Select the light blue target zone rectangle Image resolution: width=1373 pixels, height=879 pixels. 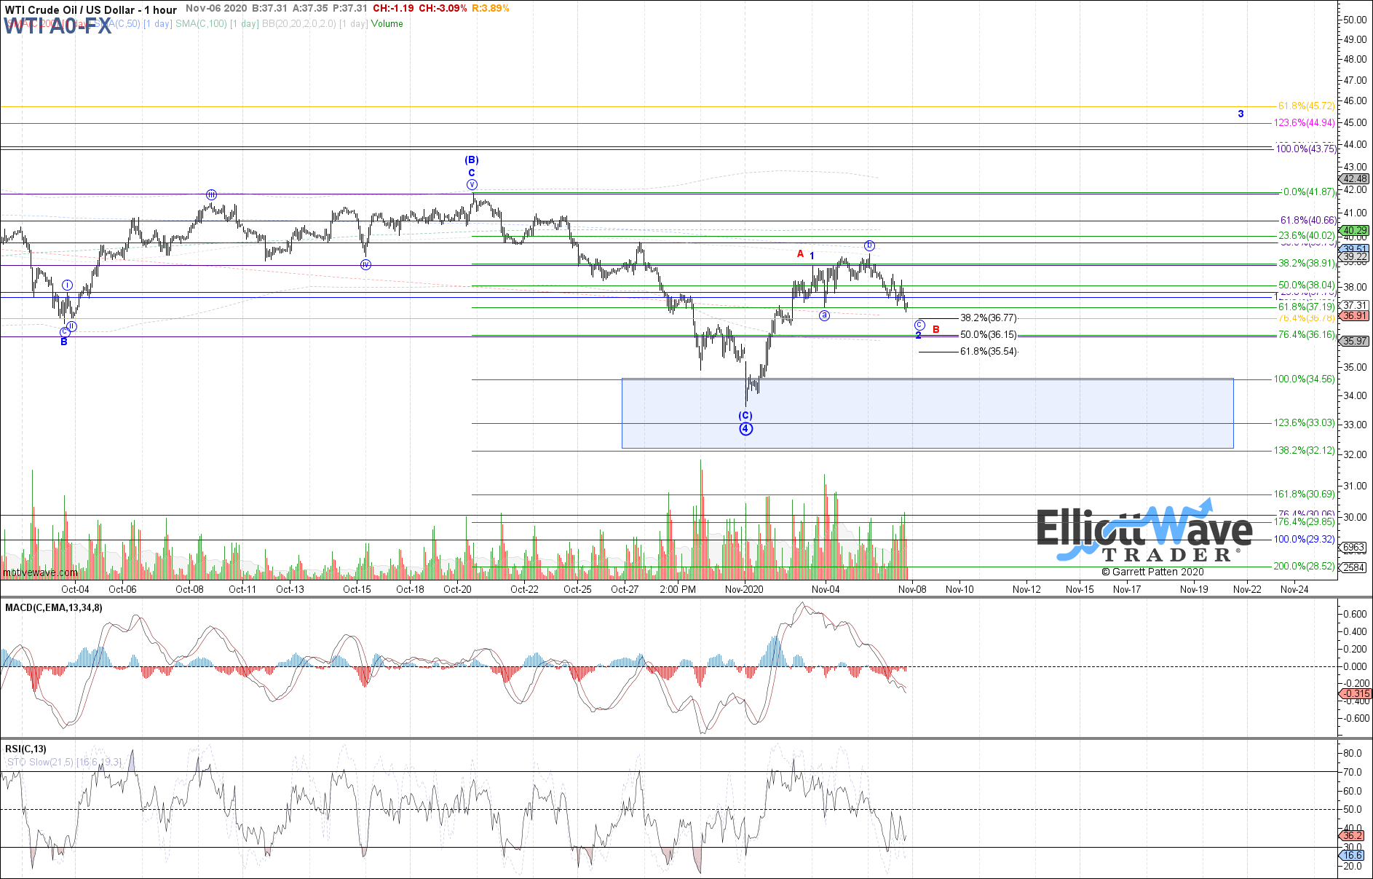(x=927, y=413)
